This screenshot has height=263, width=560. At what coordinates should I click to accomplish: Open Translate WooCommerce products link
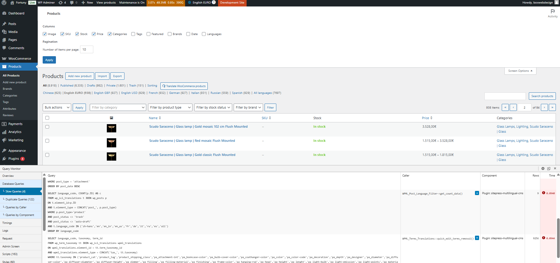[184, 86]
